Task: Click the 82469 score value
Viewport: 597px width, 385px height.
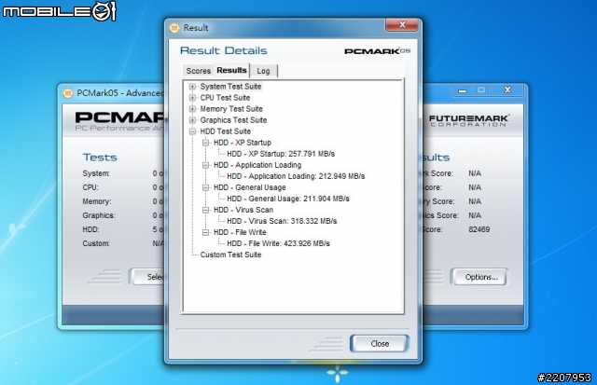Action: 479,229
